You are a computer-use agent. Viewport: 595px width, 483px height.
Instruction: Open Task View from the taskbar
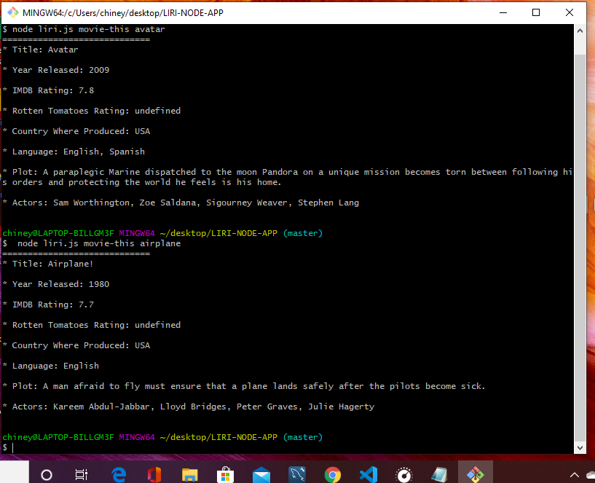tap(82, 475)
